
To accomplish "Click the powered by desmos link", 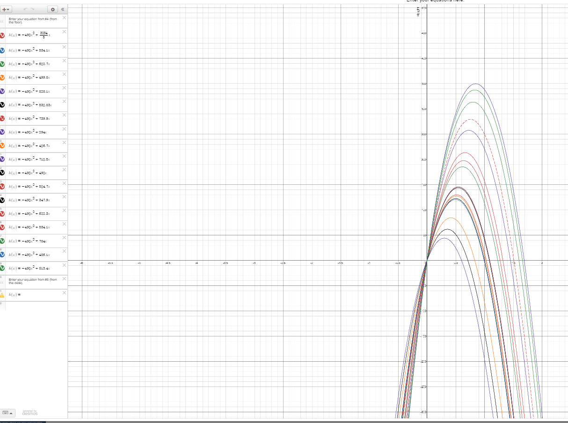I will point(30,413).
